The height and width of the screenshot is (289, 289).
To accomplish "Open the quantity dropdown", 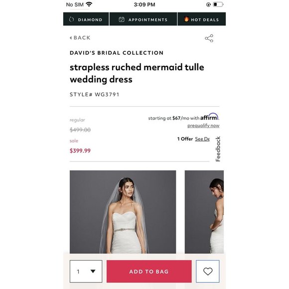I will pos(86,271).
